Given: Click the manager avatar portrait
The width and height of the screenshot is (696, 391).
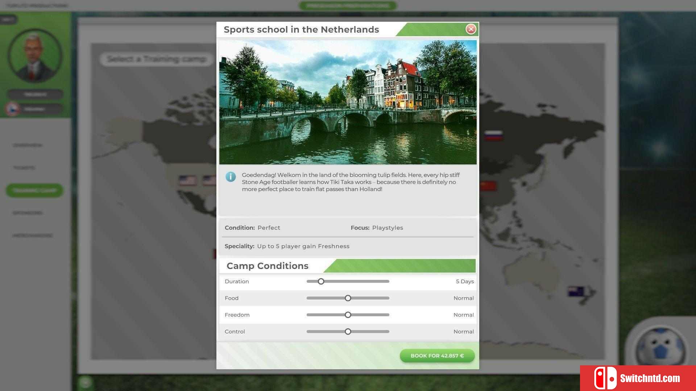Looking at the screenshot, I should click(x=35, y=56).
